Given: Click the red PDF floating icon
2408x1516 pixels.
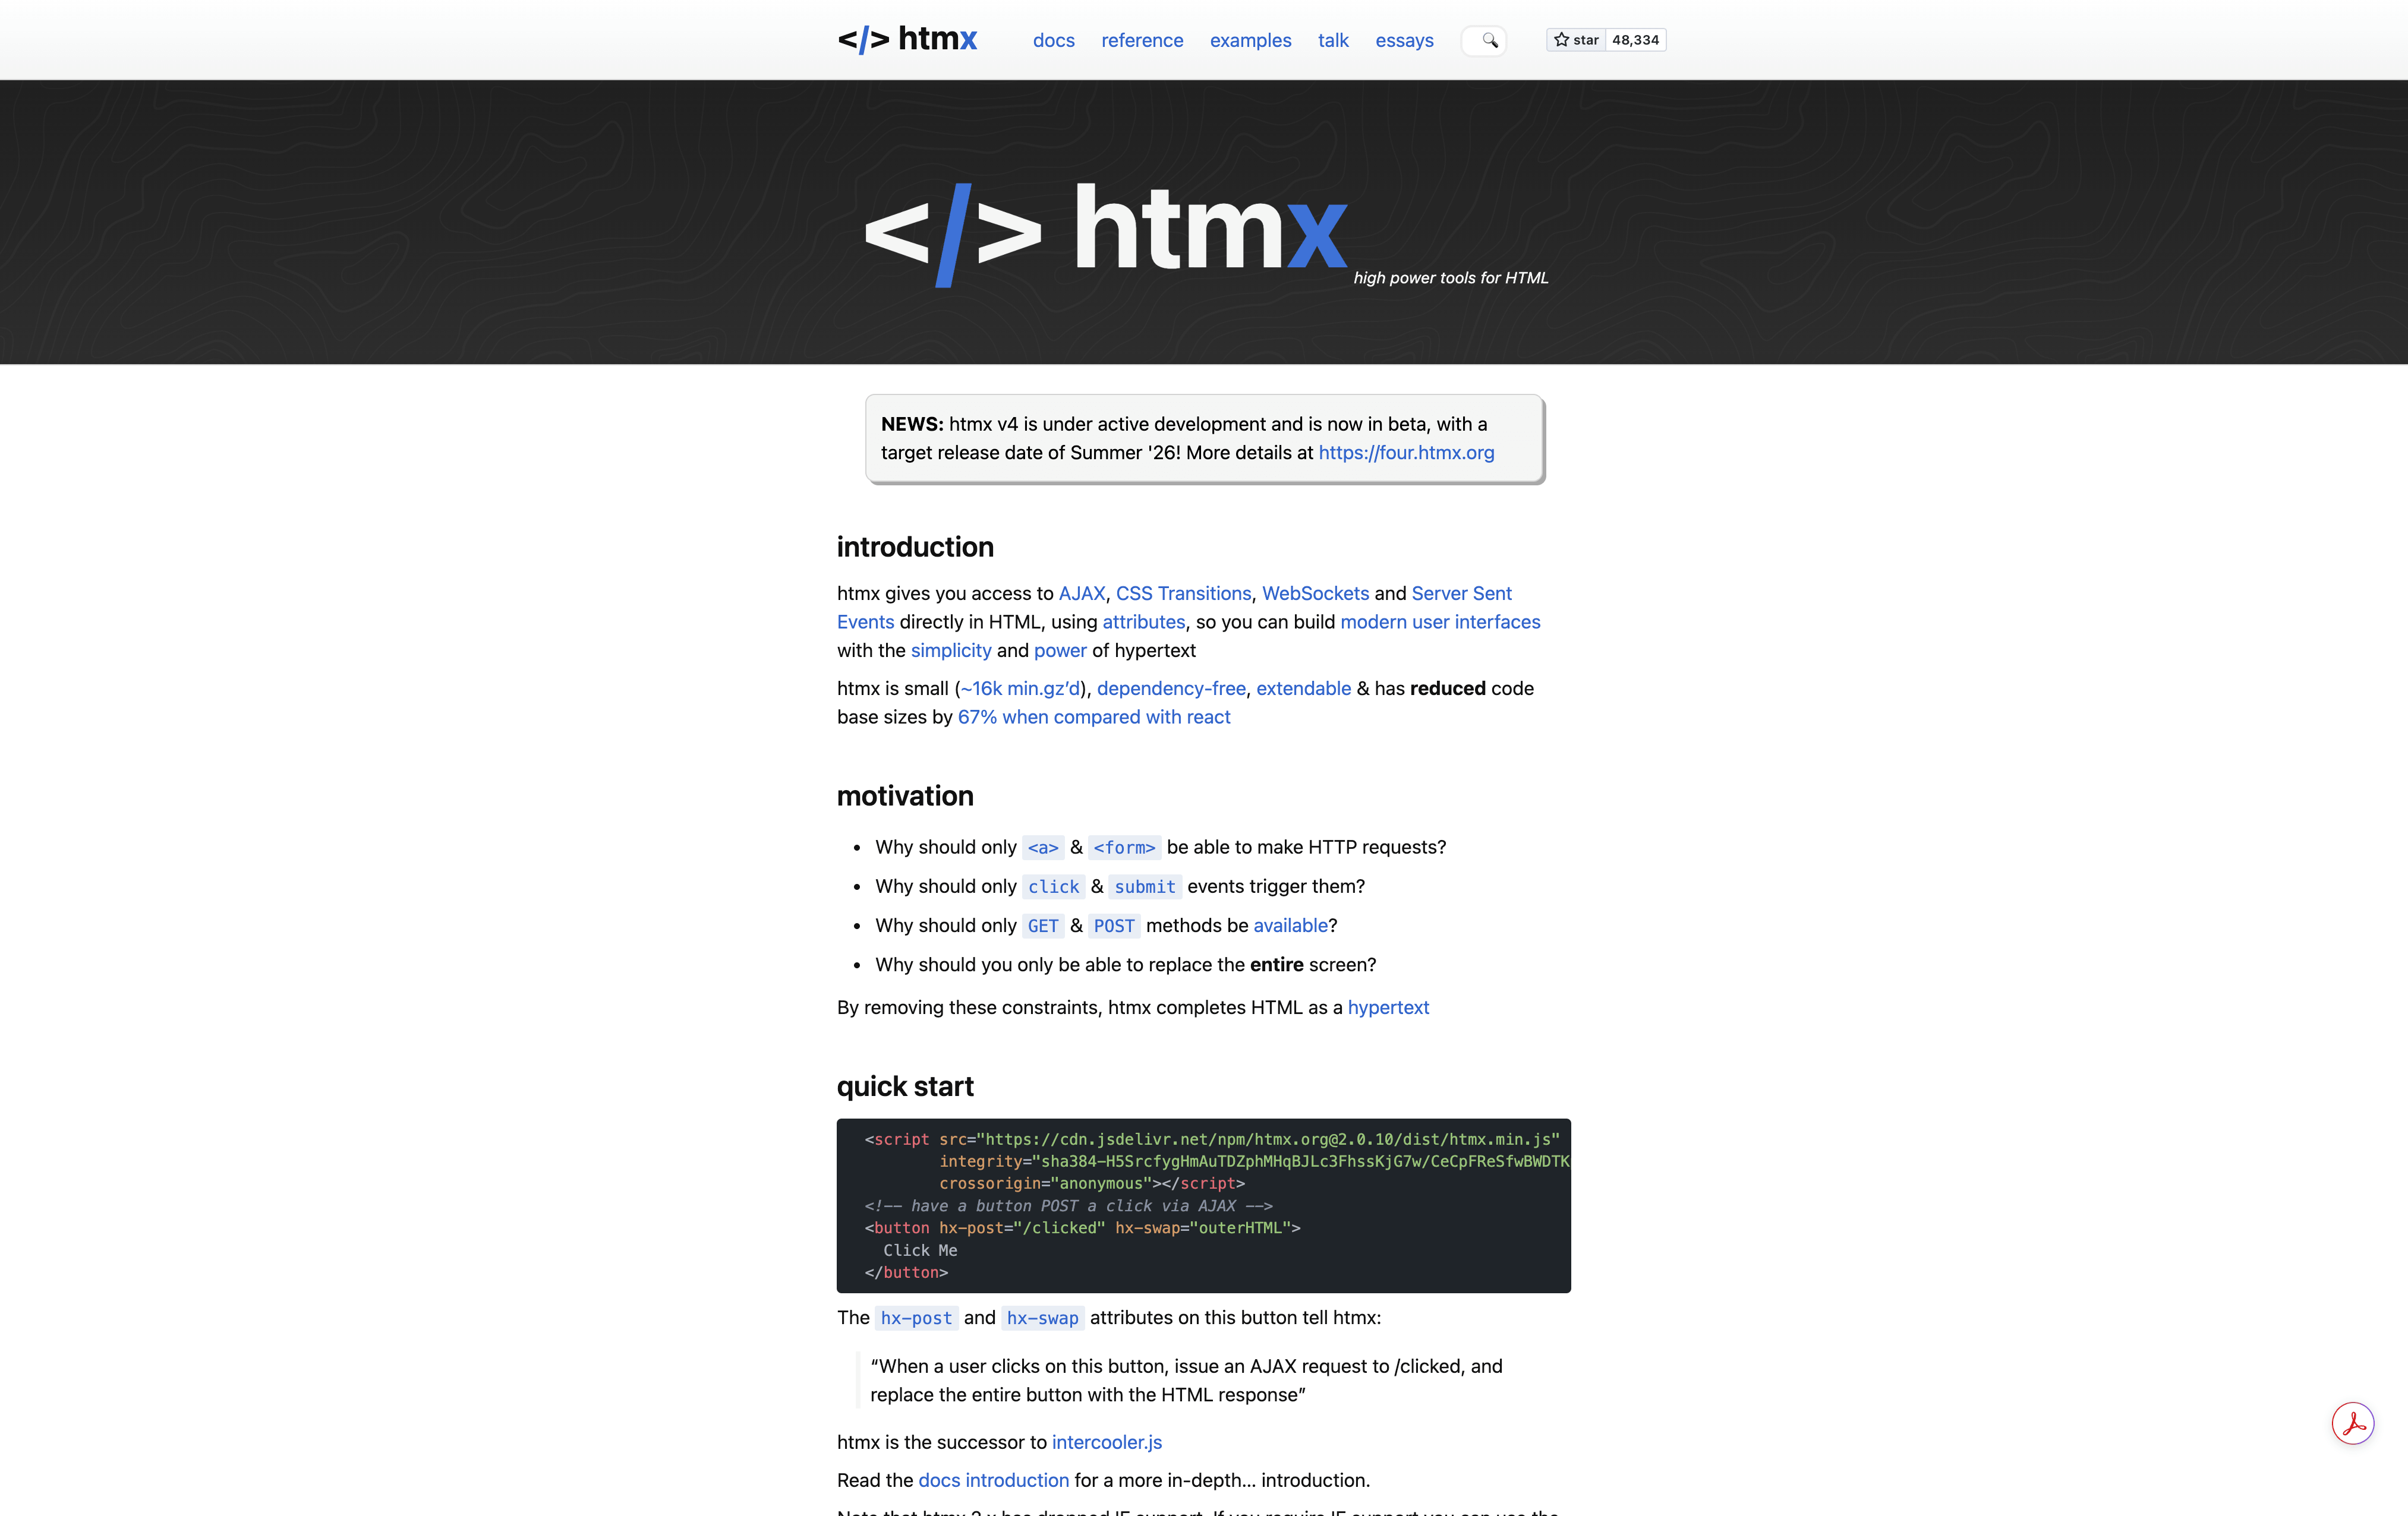Looking at the screenshot, I should pos(2352,1423).
